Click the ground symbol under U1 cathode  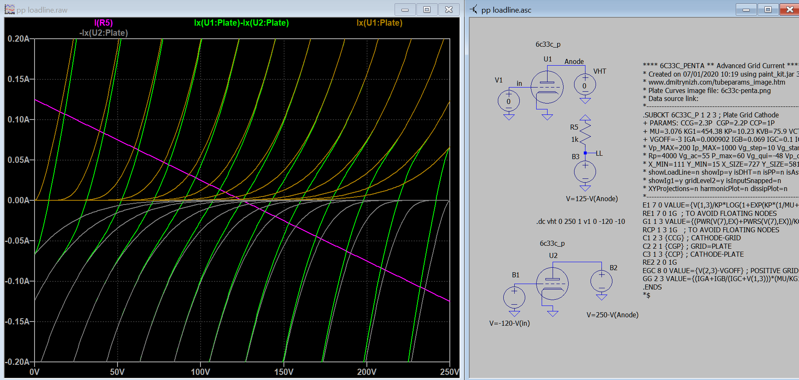point(547,117)
